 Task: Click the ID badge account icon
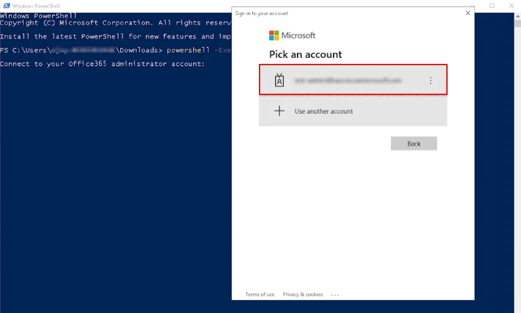[279, 80]
